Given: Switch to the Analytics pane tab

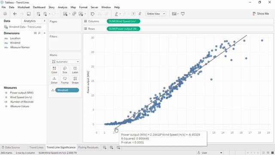Looking at the screenshot, I should (x=30, y=21).
